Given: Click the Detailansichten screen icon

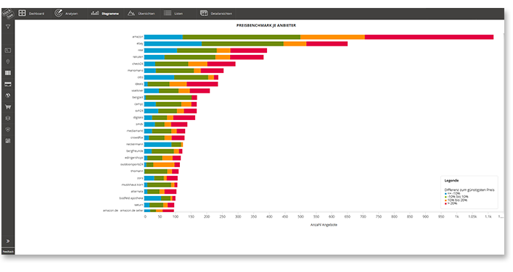Looking at the screenshot, I should coord(204,13).
